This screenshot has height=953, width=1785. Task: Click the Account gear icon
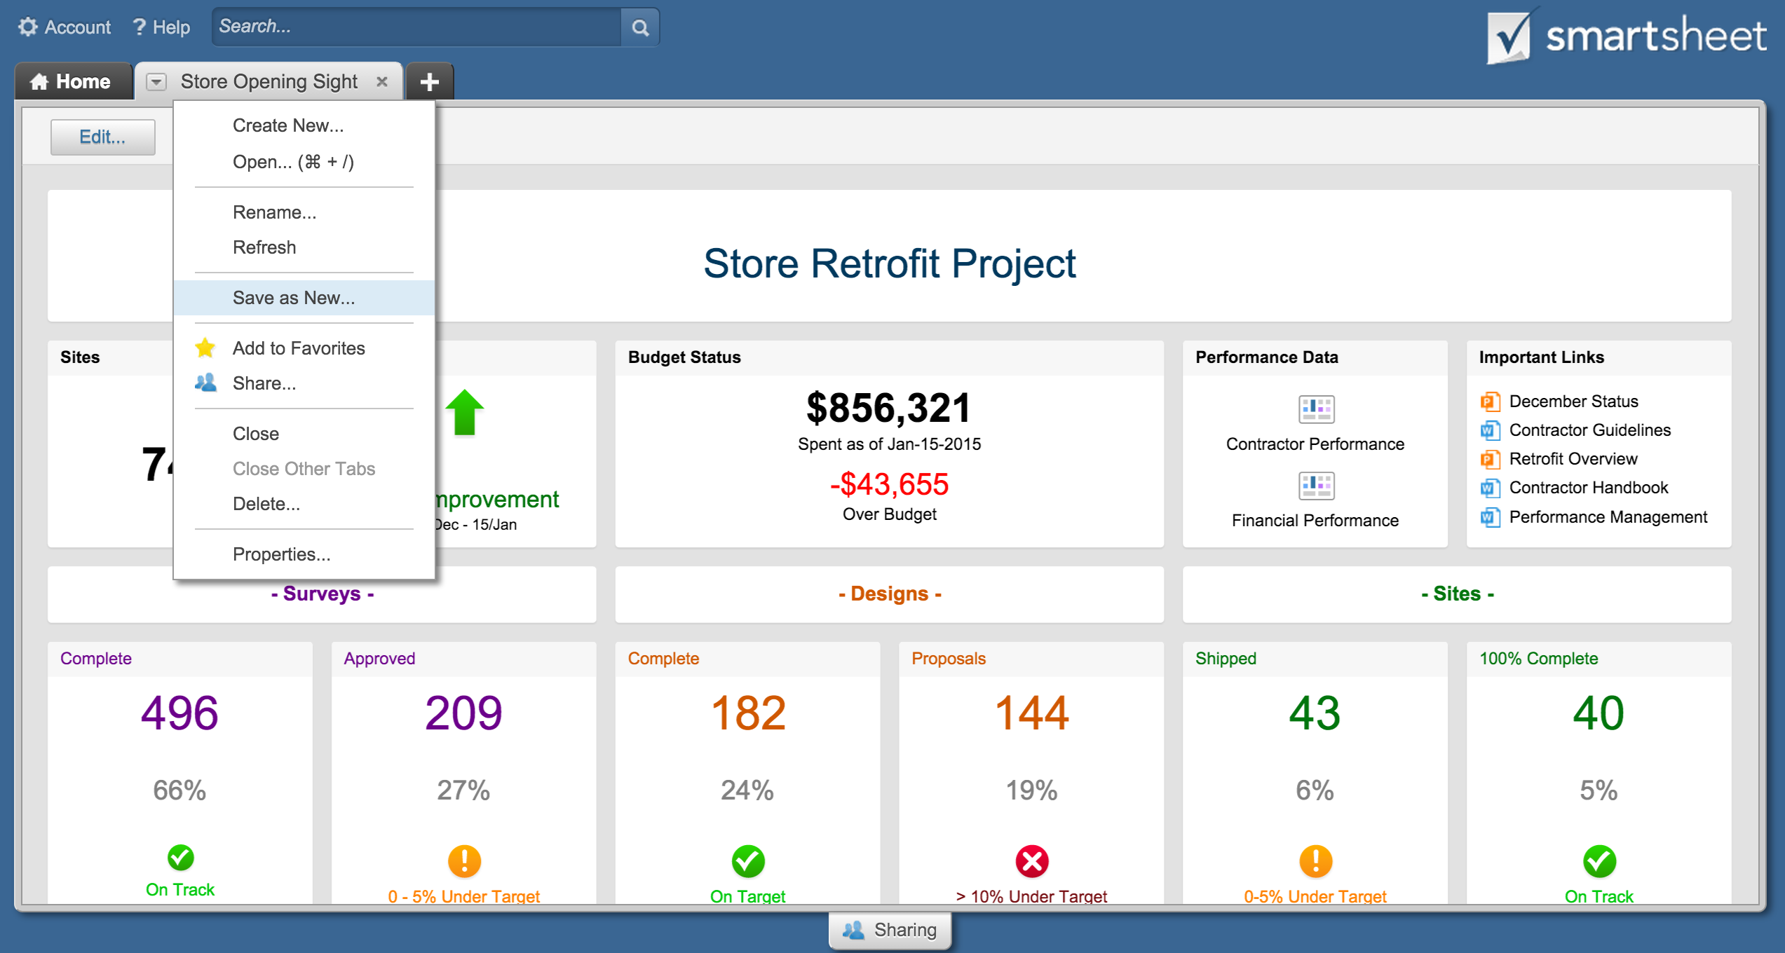pos(28,27)
